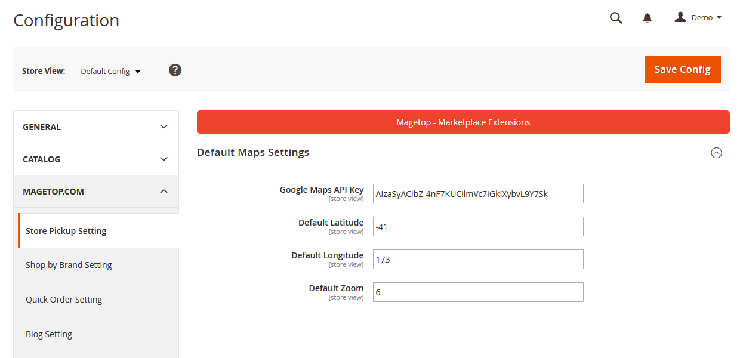Expand the CATALOG section
The width and height of the screenshot is (743, 358).
coord(95,159)
